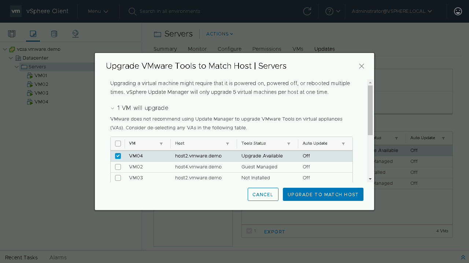Open the Menu dropdown

(x=98, y=11)
